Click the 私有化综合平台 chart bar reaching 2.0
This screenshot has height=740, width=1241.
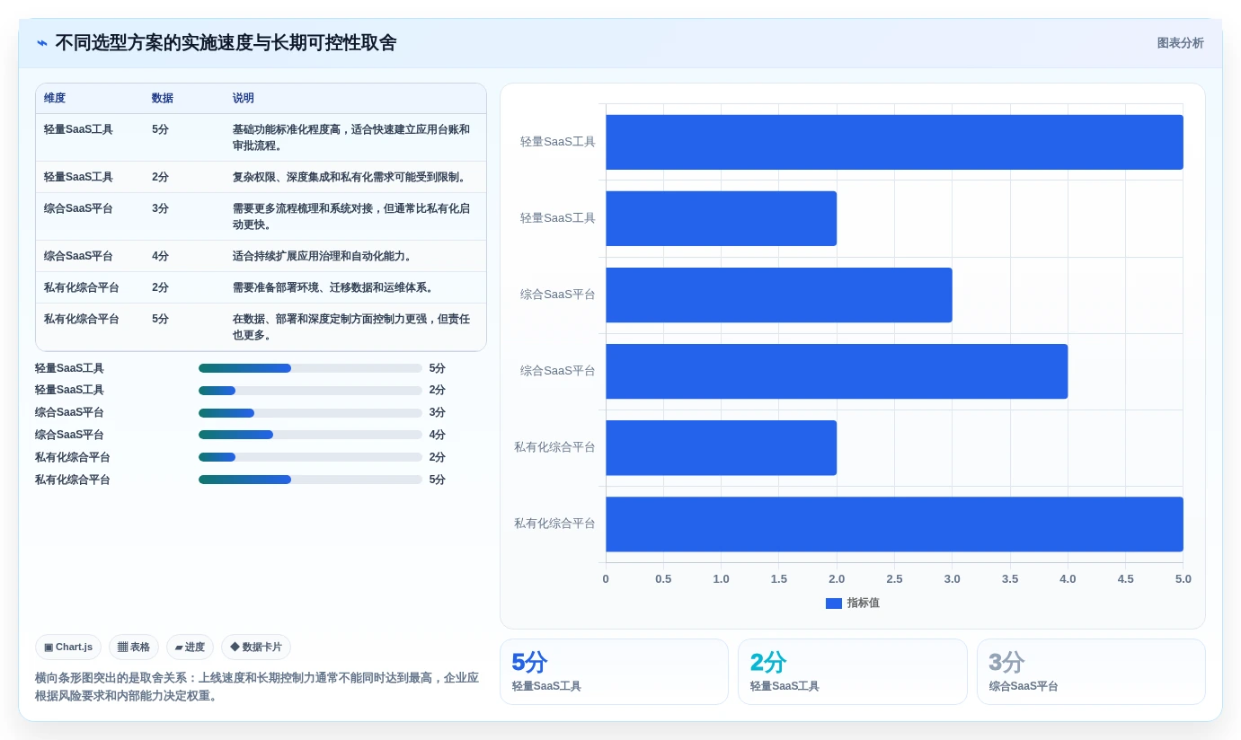(721, 447)
